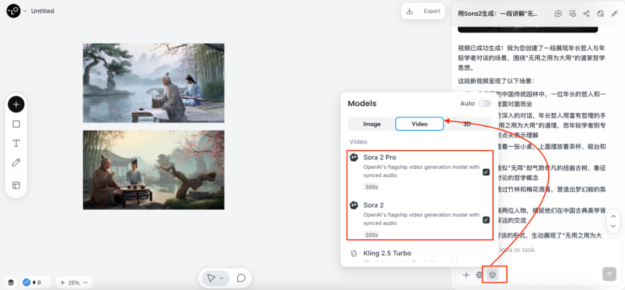Click the paragraph starting 视频已成功生成

(x=532, y=58)
